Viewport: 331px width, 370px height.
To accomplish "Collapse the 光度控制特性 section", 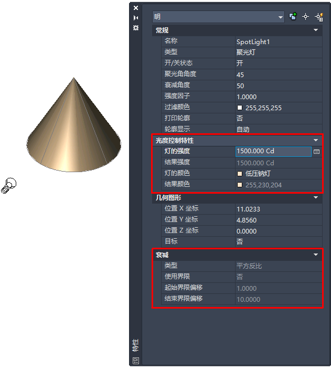I will click(x=316, y=140).
